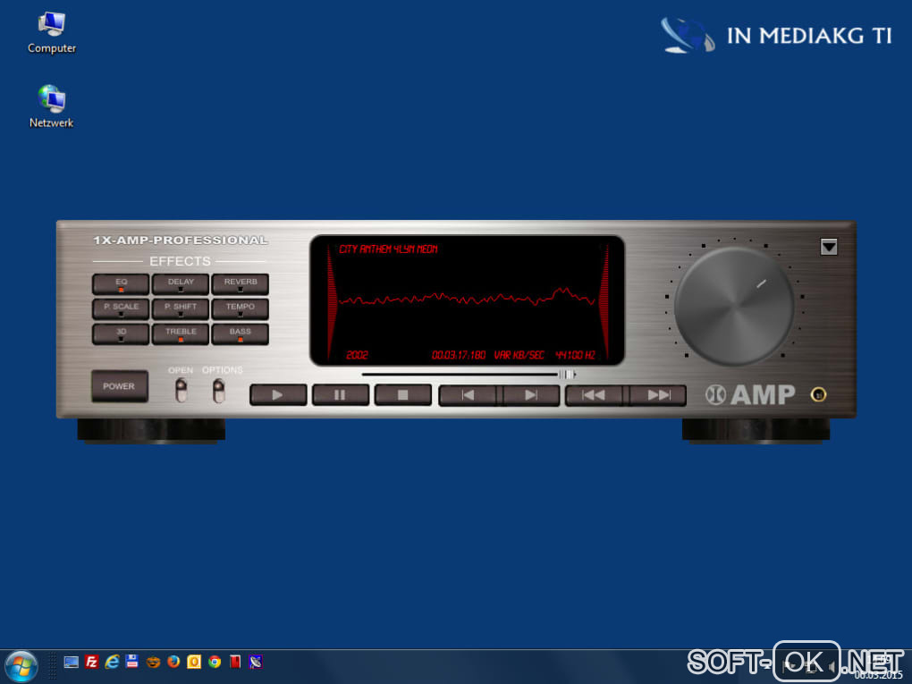The width and height of the screenshot is (912, 684).
Task: Launch Internet Explorer from the taskbar
Action: [112, 662]
